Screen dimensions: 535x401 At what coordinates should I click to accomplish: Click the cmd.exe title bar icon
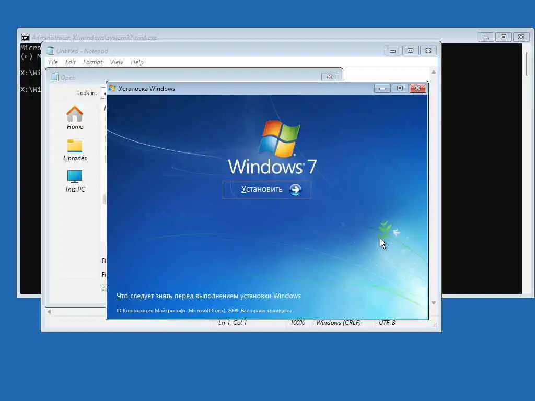coord(25,38)
